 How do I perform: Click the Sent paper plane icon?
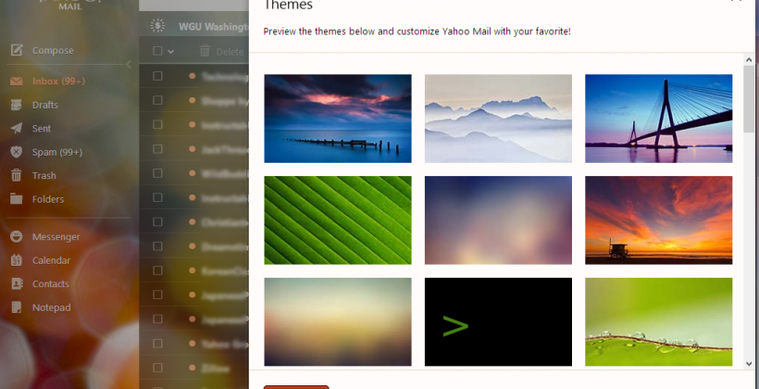[x=17, y=129]
